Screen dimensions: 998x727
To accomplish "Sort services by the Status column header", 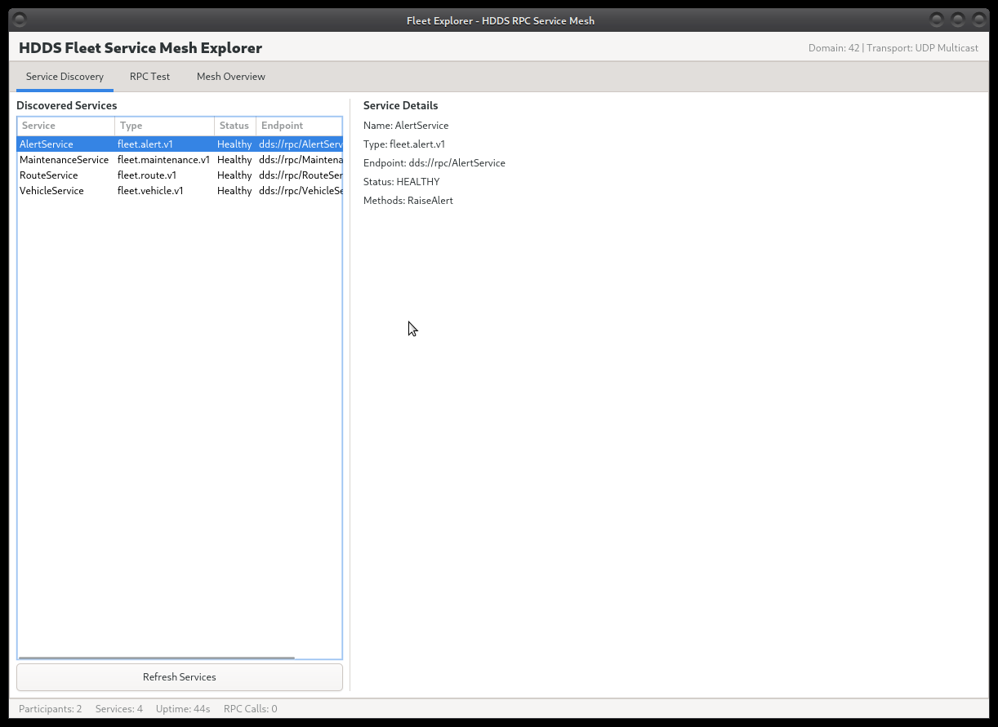I will pos(234,126).
